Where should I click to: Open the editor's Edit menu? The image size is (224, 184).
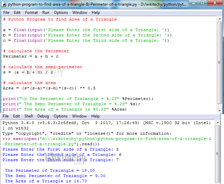(x=17, y=13)
